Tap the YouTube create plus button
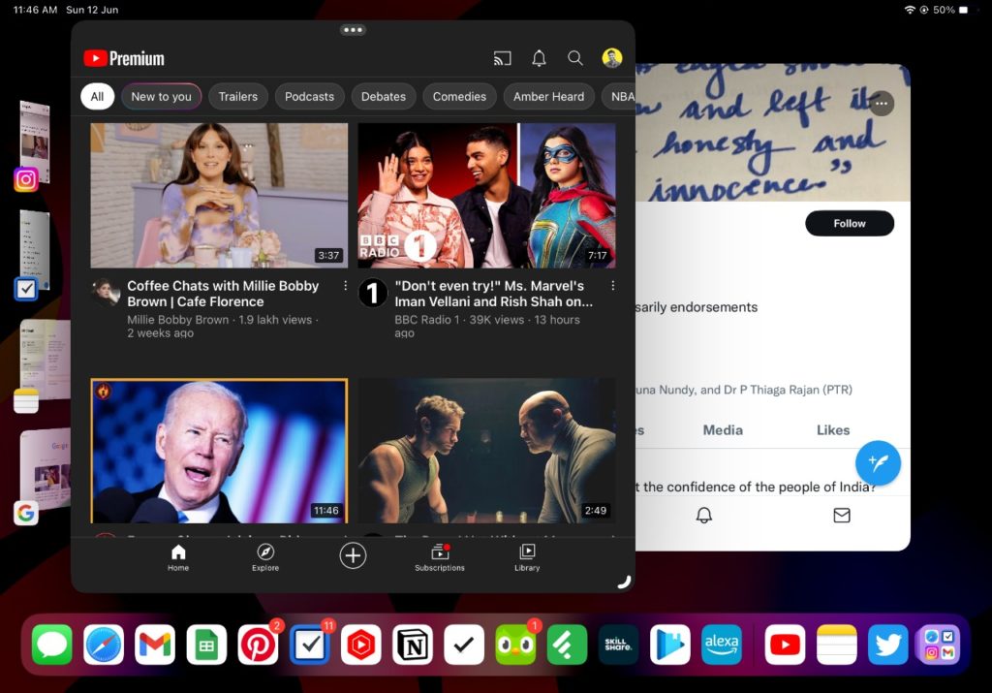Viewport: 992px width, 693px height. 353,555
